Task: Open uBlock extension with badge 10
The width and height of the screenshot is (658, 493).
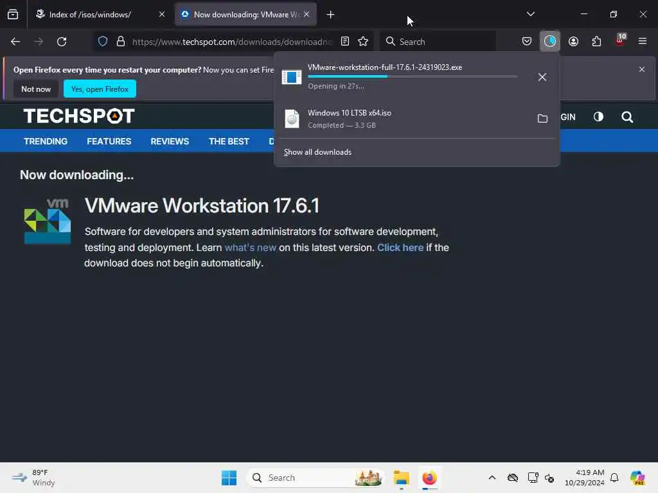Action: click(620, 40)
